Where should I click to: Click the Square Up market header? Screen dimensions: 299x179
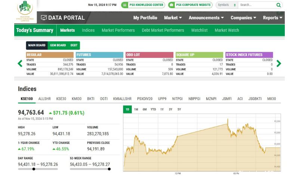(x=199, y=55)
